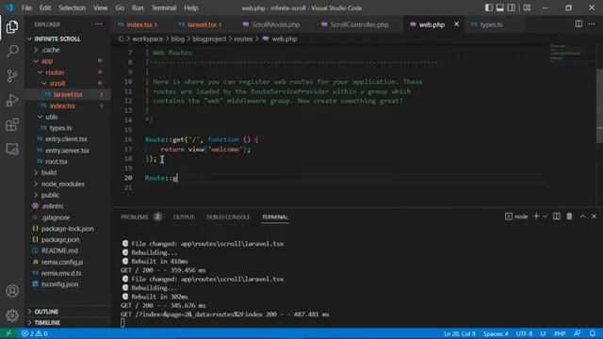Viewport: 603px width, 339px height.
Task: Show the OUTPUT panel tab
Action: [x=184, y=217]
